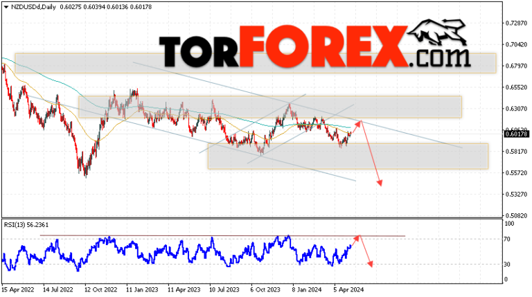Image resolution: width=532 pixels, height=297 pixels.
Task: Click the red upward arrowhead near current price
Action: [357, 124]
